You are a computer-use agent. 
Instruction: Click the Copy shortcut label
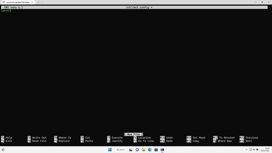point(196,141)
